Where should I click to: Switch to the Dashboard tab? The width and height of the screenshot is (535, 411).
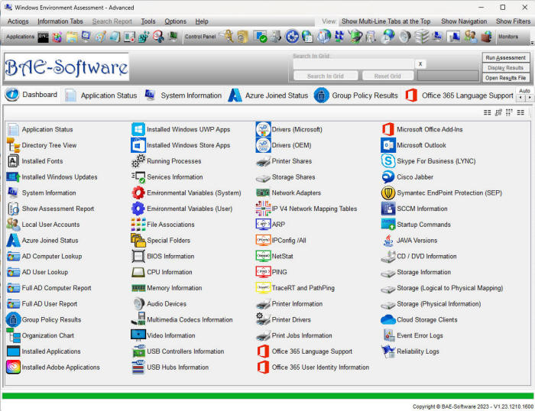coord(31,95)
